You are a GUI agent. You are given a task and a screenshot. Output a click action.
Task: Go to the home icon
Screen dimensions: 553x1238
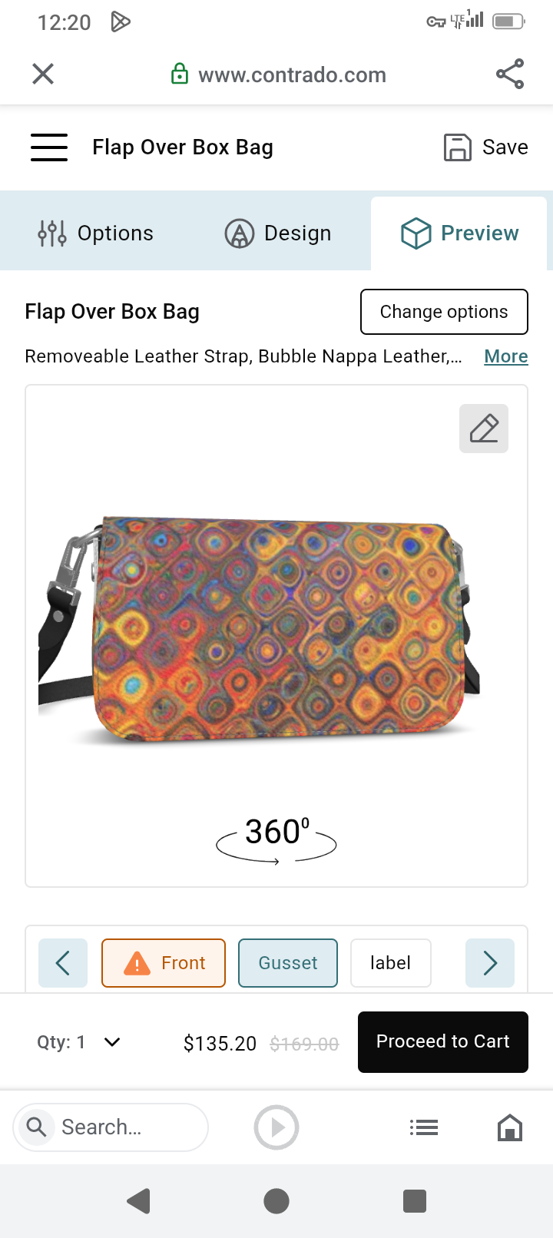click(510, 1127)
